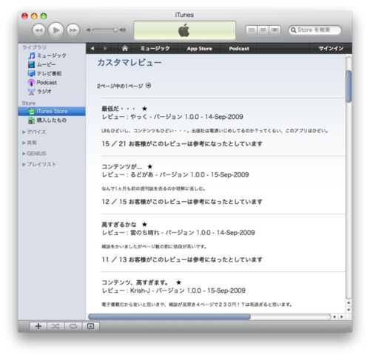Select 購入したもの in the sidebar
Image resolution: width=370 pixels, height=357 pixels.
pyautogui.click(x=51, y=120)
